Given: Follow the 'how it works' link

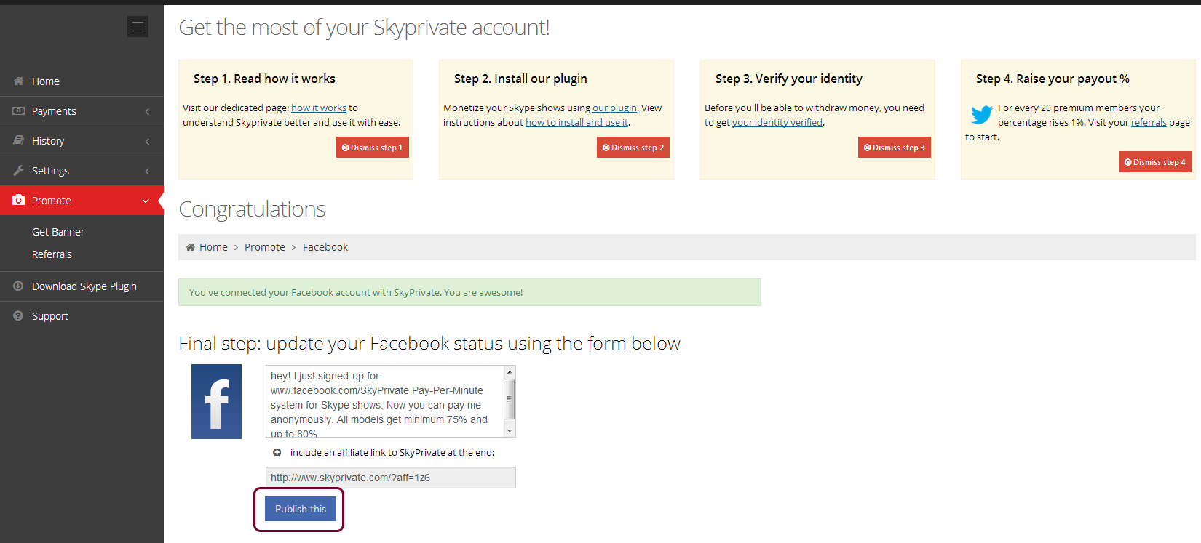Looking at the screenshot, I should pos(319,108).
